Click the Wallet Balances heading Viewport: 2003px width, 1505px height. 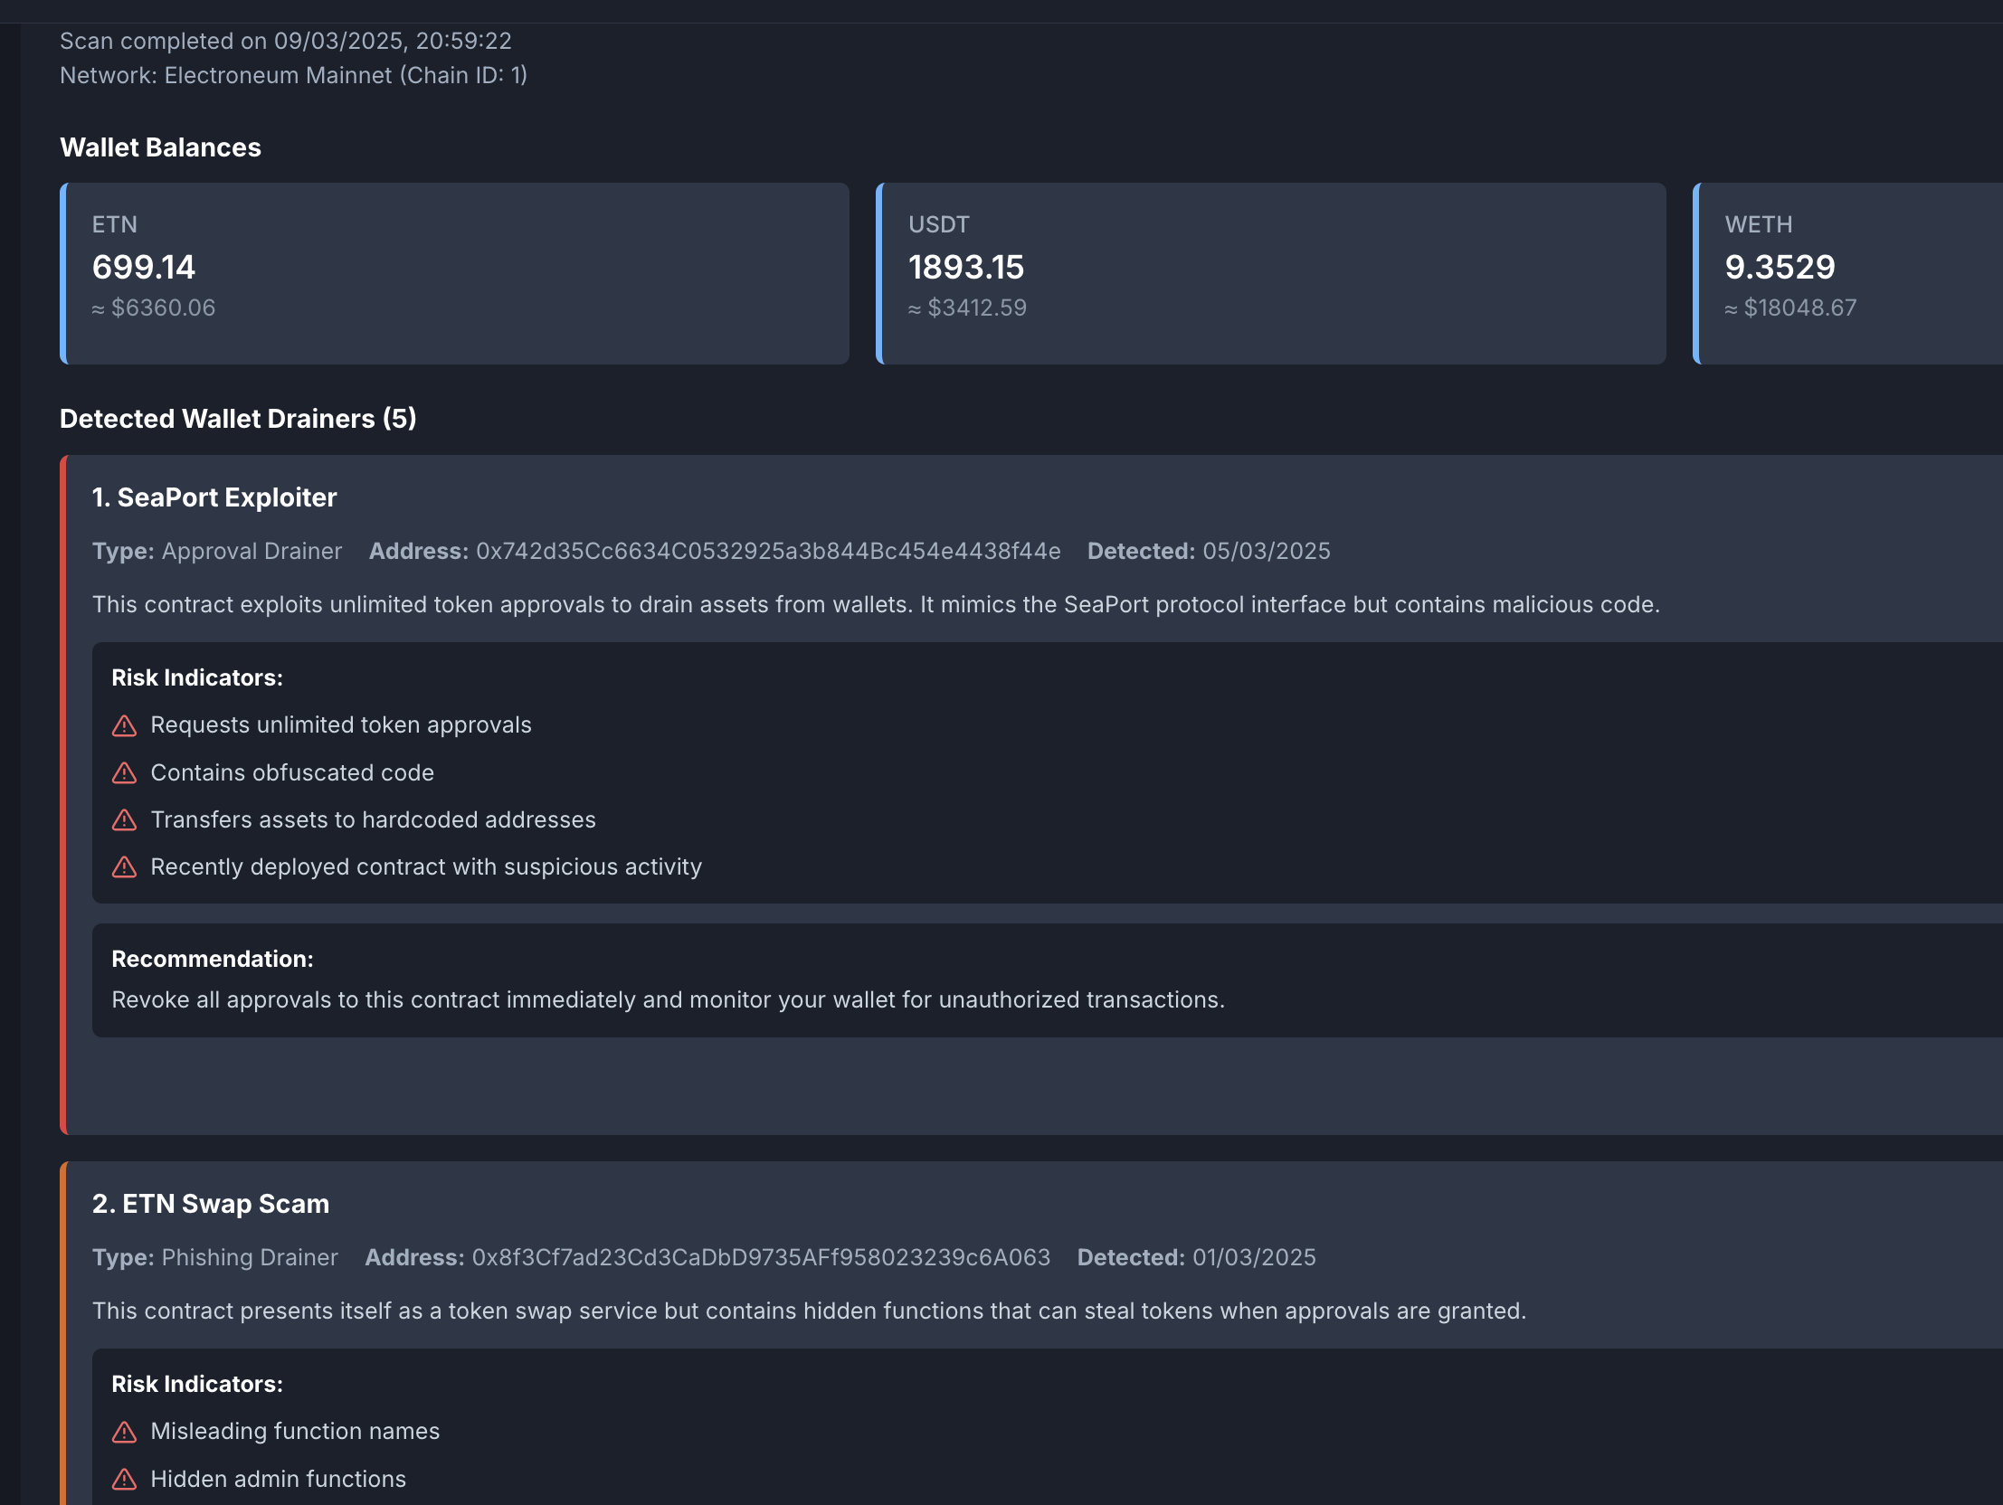(160, 147)
